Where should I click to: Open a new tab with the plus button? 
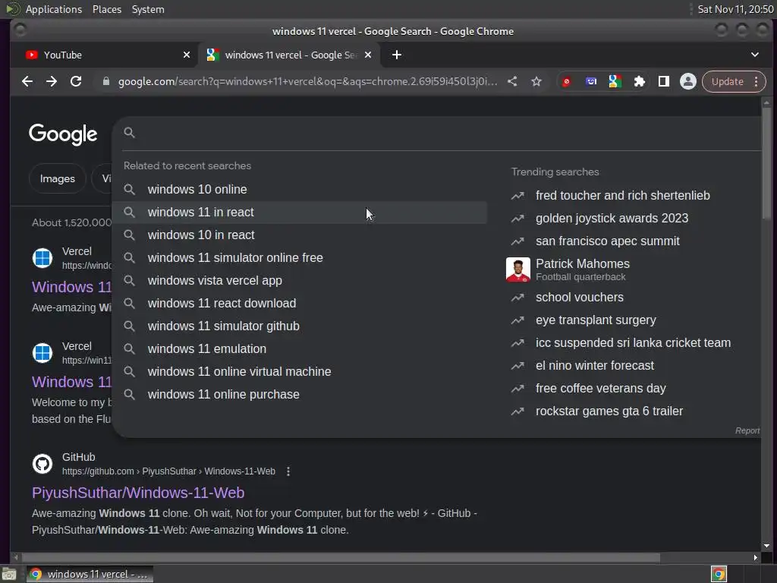click(x=396, y=55)
